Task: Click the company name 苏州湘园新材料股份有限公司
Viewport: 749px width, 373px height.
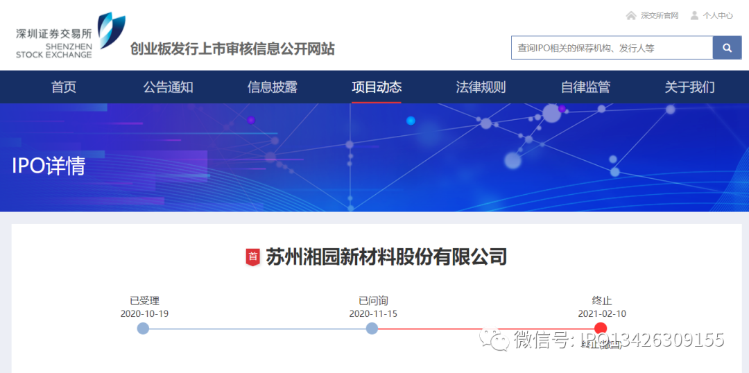Action: pyautogui.click(x=386, y=257)
